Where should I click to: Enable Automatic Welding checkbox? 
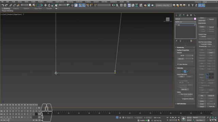click(x=200, y=44)
